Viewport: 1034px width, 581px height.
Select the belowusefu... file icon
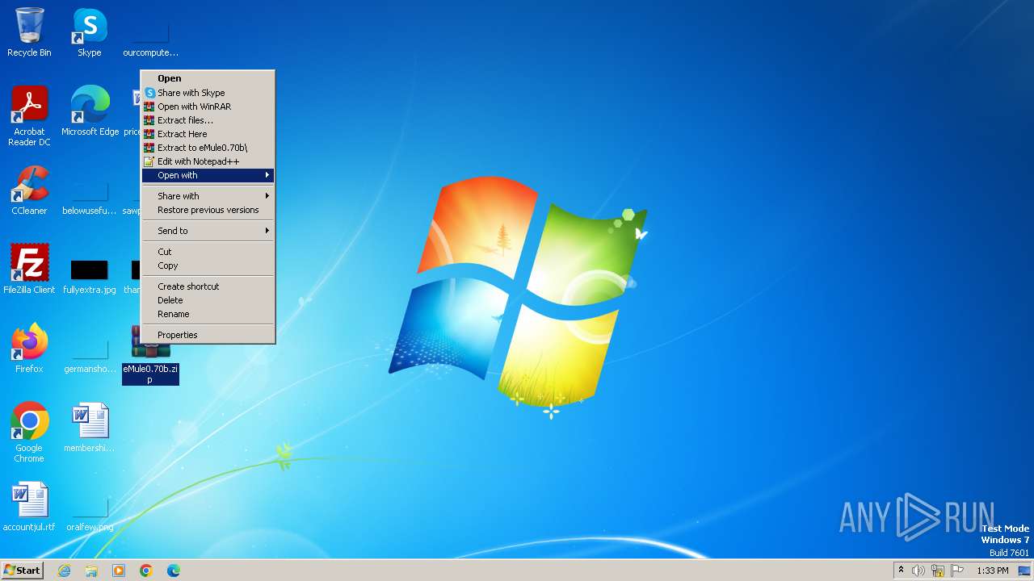90,198
